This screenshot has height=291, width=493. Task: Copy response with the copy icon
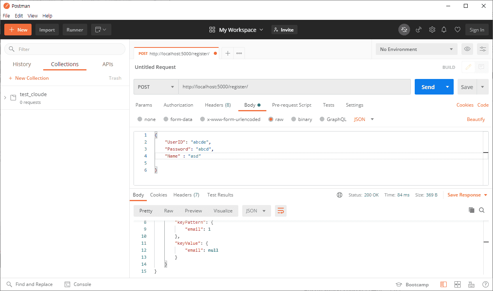[x=471, y=210]
